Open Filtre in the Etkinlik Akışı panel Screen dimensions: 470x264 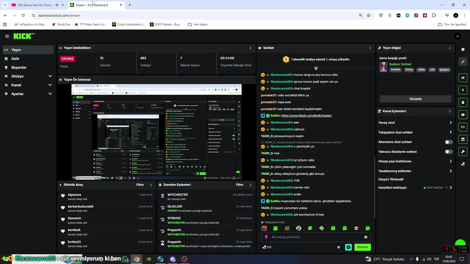pyautogui.click(x=140, y=185)
